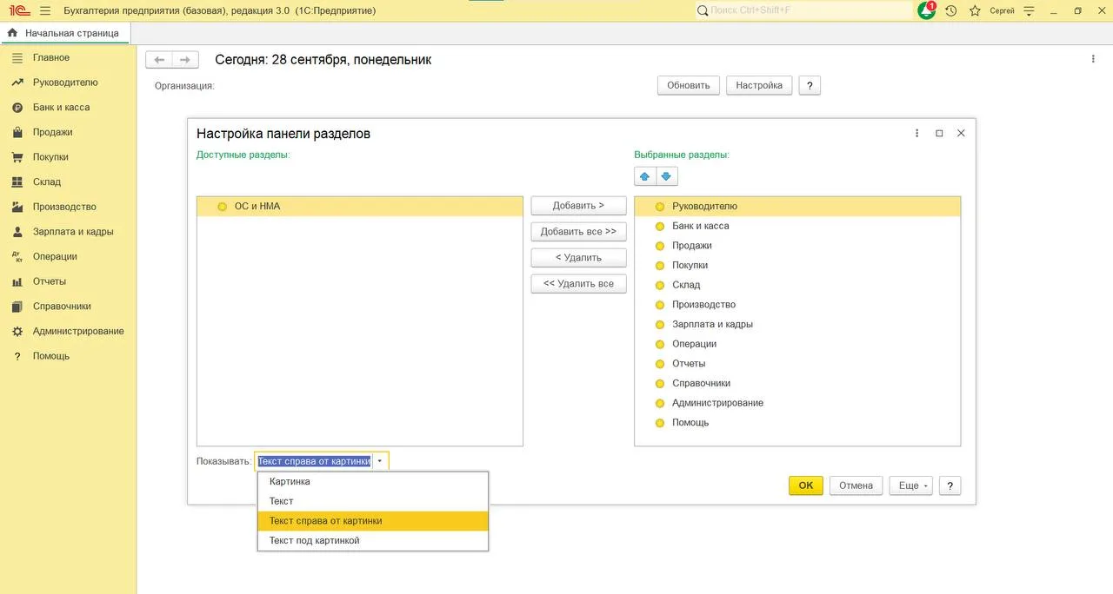Image resolution: width=1113 pixels, height=594 pixels.
Task: Open the history clock icon
Action: [x=951, y=10]
